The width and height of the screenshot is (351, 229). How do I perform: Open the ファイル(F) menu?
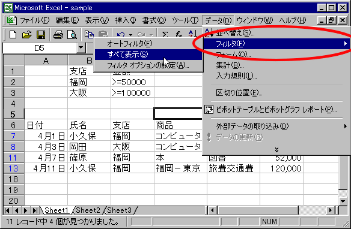click(x=35, y=20)
